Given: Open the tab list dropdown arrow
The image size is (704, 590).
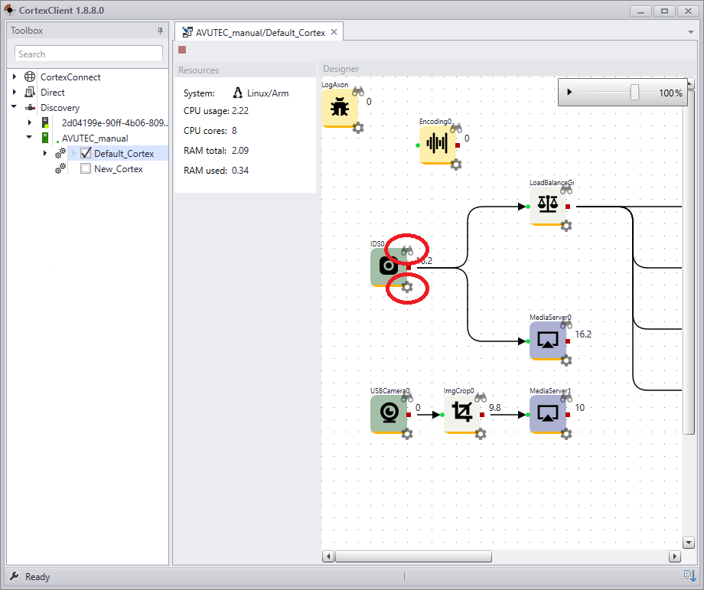Looking at the screenshot, I should (690, 32).
